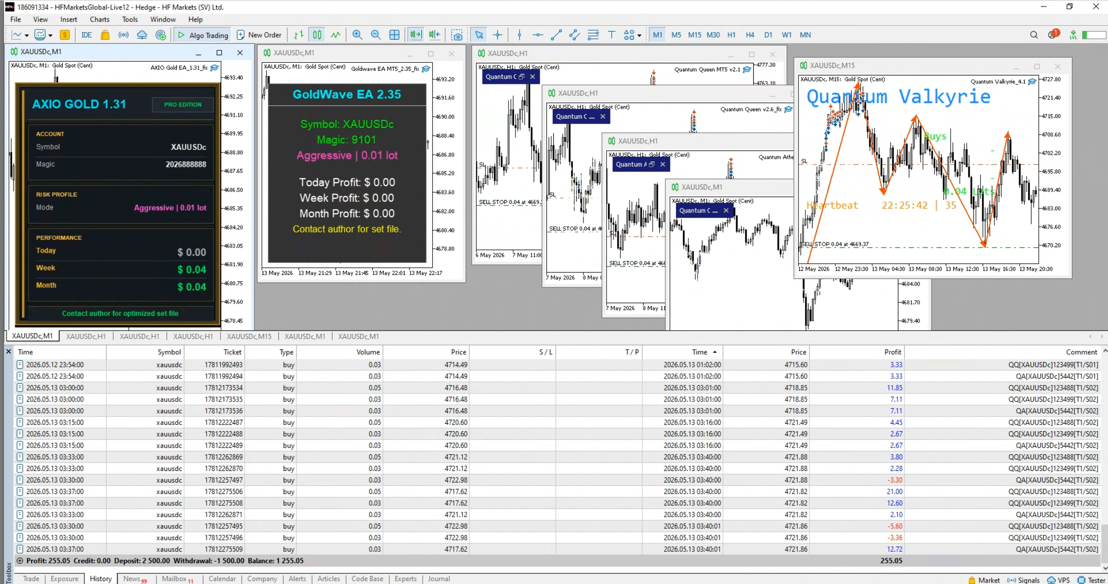Open the new chart dropdown arrow
The width and height of the screenshot is (1108, 584).
[x=27, y=35]
